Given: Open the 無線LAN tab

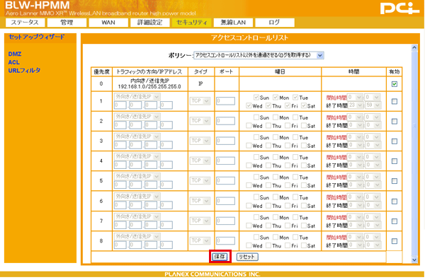Looking at the screenshot, I should (233, 23).
